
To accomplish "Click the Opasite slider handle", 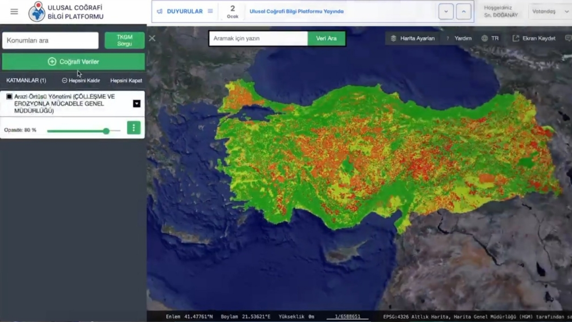I will coord(106,131).
